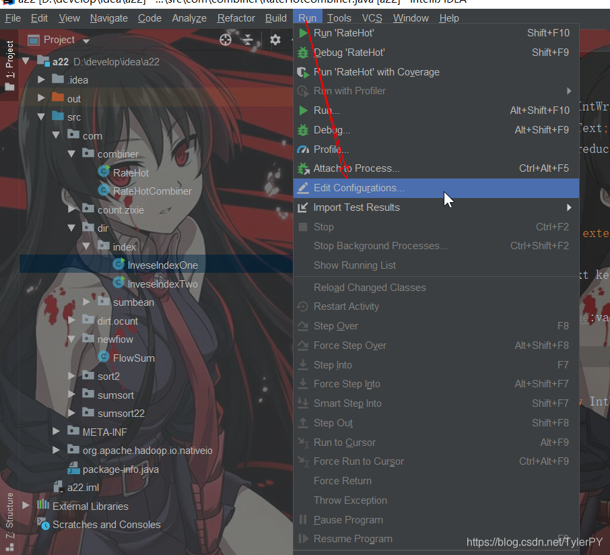Choose Debug... menu entry

click(436, 130)
